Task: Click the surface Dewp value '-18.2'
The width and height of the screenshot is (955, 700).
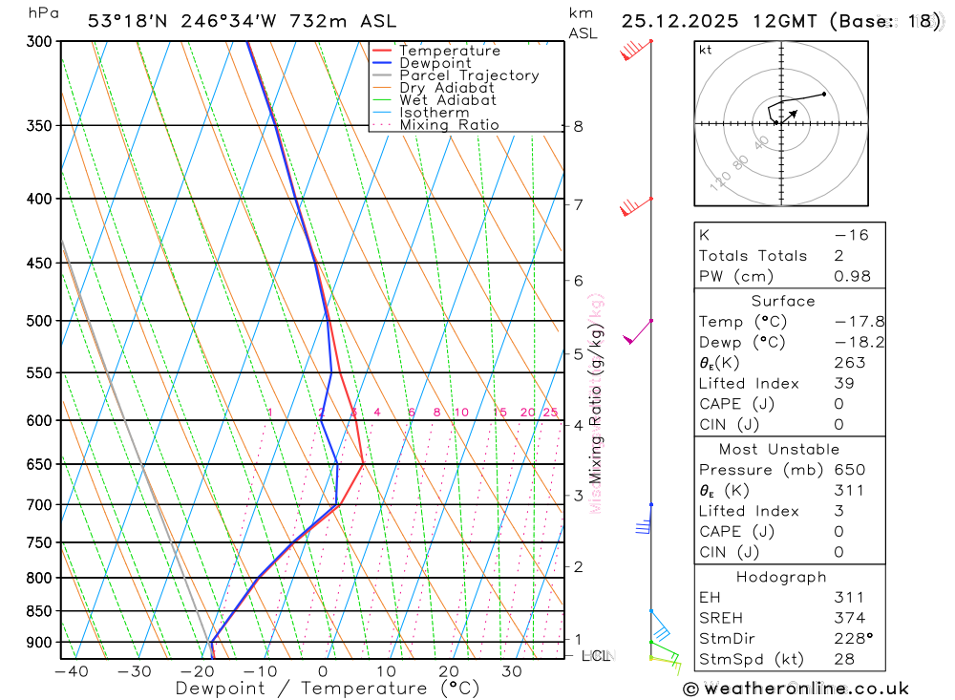Action: (859, 343)
